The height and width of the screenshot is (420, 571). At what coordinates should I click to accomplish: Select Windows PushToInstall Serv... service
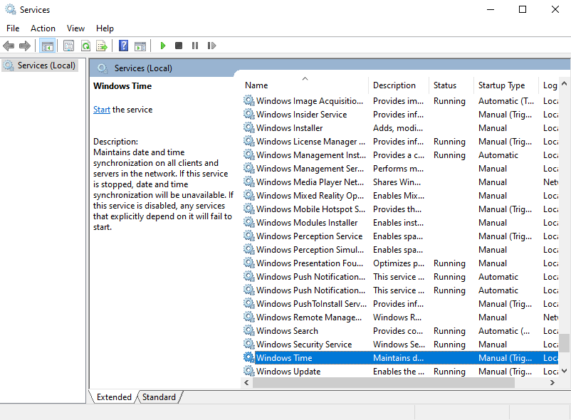coord(311,303)
